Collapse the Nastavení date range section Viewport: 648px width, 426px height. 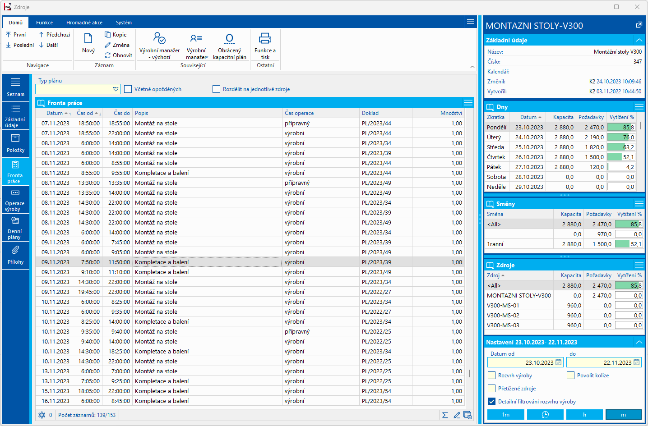pos(639,342)
